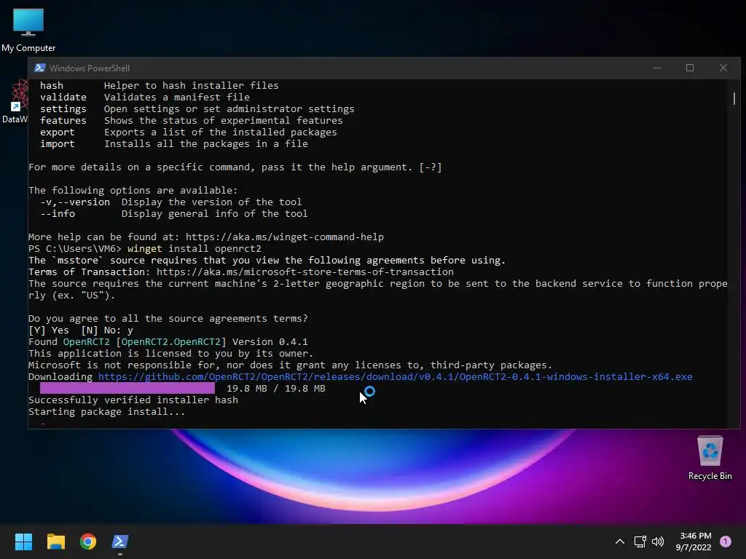Click the 'winget install openrct2' command text
Image resolution: width=746 pixels, height=559 pixels.
pyautogui.click(x=194, y=249)
